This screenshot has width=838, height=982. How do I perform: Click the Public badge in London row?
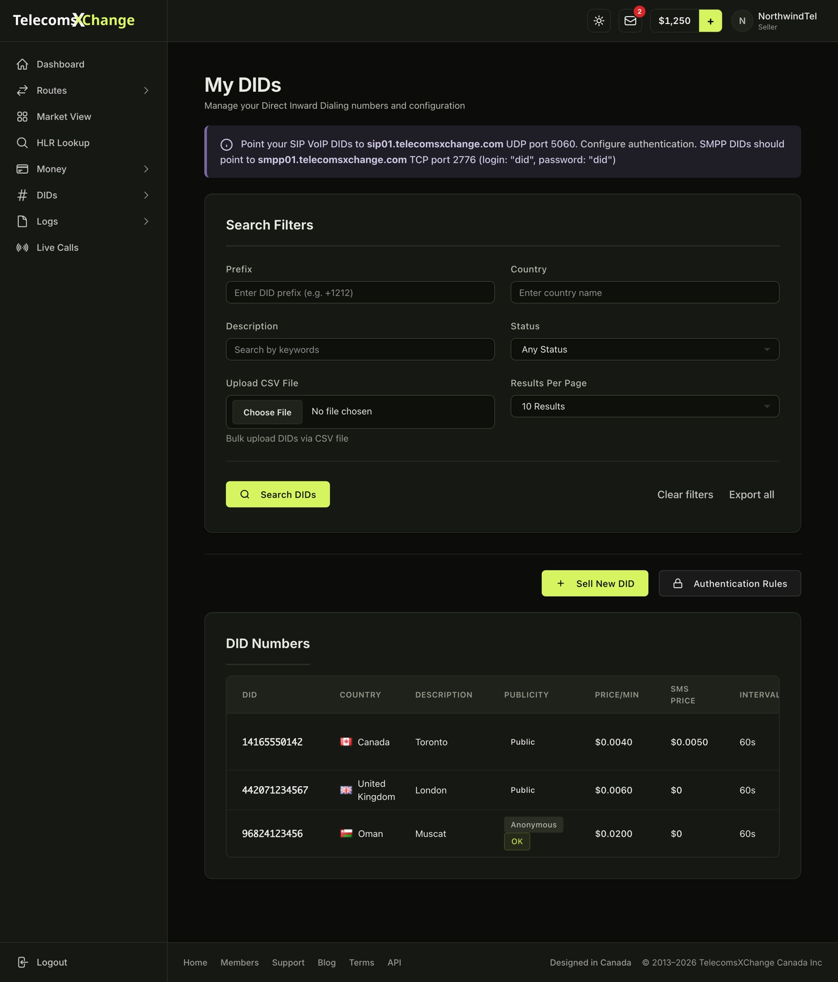point(523,790)
